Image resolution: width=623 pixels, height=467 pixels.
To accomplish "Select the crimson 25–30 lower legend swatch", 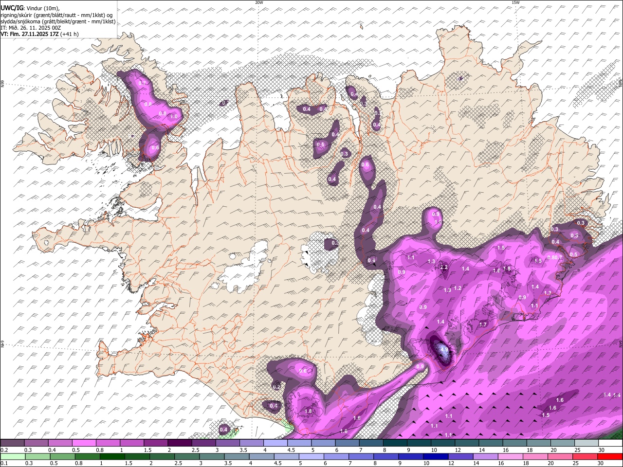I will [586, 457].
